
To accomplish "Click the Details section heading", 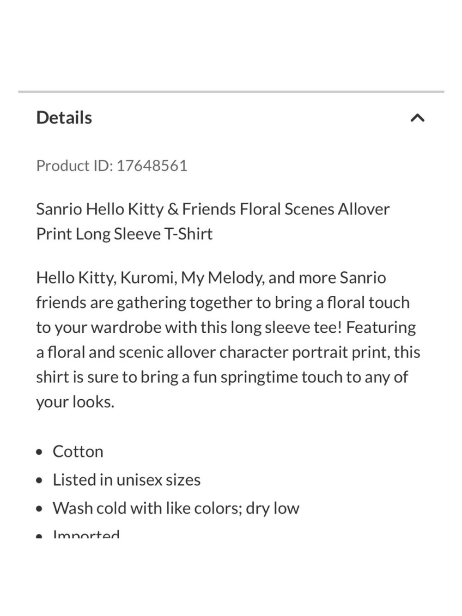I will [x=64, y=117].
